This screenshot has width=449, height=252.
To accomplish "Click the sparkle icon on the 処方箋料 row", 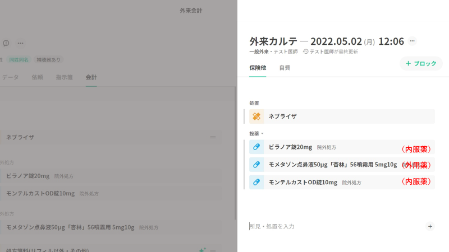I will [203, 250].
